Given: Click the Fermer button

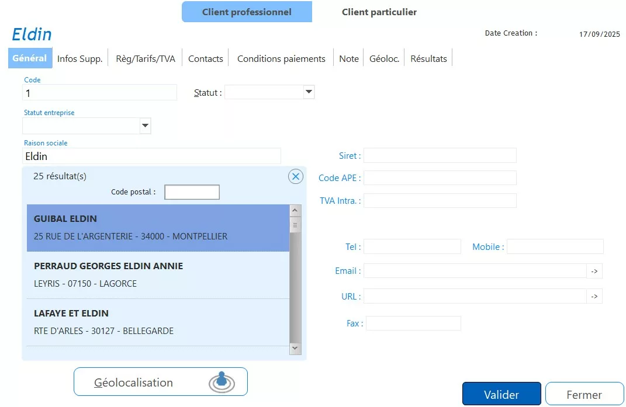Looking at the screenshot, I should pyautogui.click(x=584, y=395).
